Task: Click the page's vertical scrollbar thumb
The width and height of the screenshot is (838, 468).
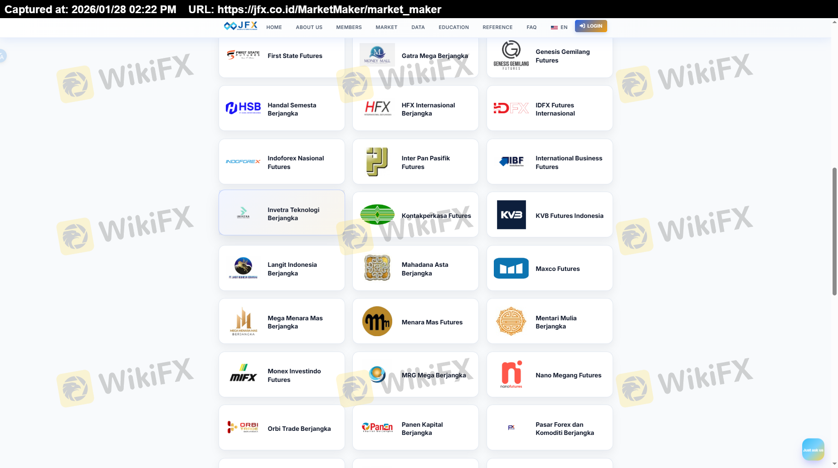Action: (x=834, y=231)
